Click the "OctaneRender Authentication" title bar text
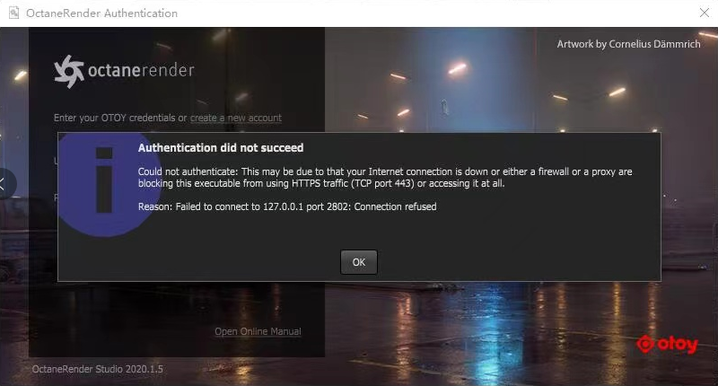Screen dimensions: 718x386 point(101,13)
